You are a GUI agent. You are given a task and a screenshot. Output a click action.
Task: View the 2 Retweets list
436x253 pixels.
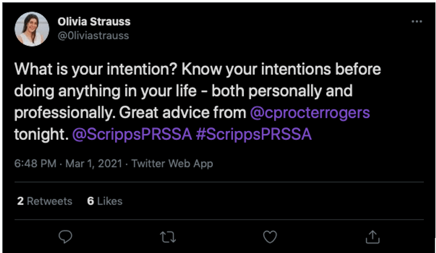pyautogui.click(x=45, y=201)
